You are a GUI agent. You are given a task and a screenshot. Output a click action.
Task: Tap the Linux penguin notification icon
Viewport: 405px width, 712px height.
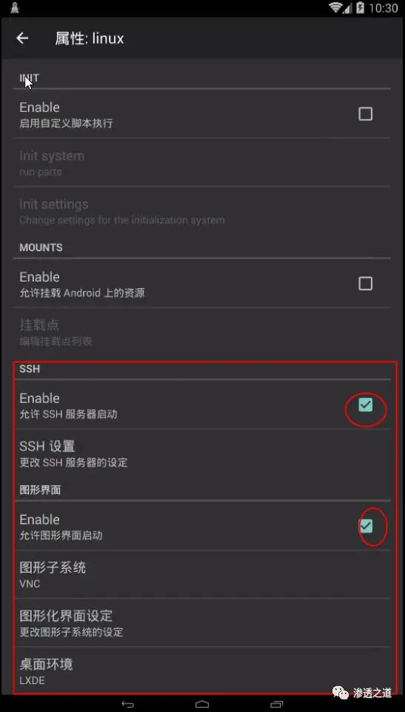tap(15, 7)
